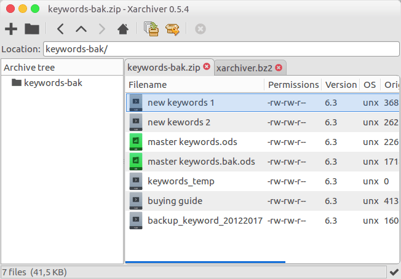This screenshot has height=279, width=401.
Task: Go back with the left arrow
Action: [x=60, y=29]
